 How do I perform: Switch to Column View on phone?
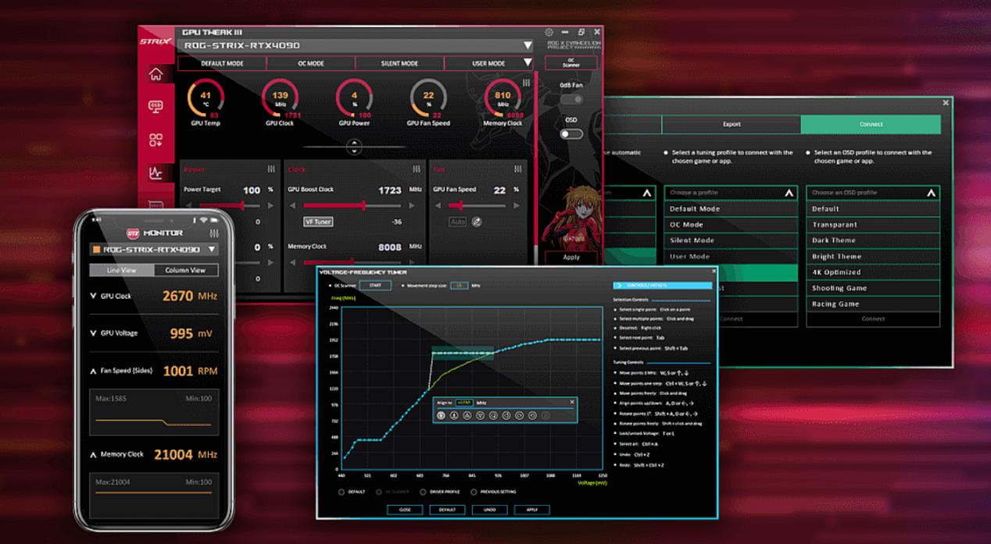pyautogui.click(x=185, y=270)
